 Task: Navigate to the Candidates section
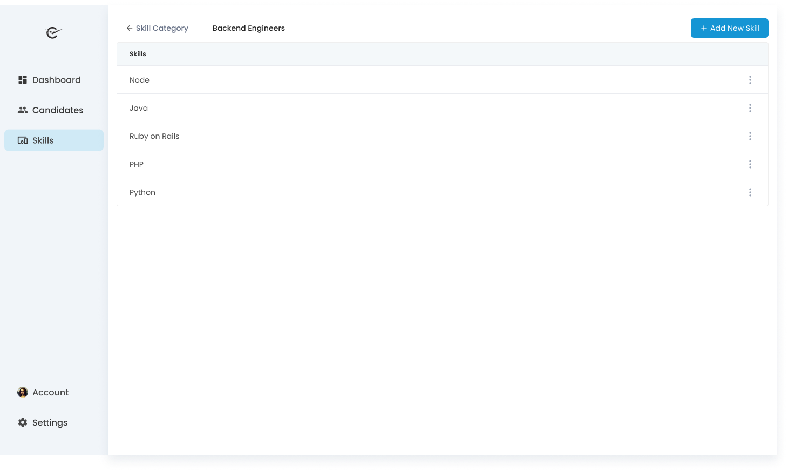[x=58, y=110]
